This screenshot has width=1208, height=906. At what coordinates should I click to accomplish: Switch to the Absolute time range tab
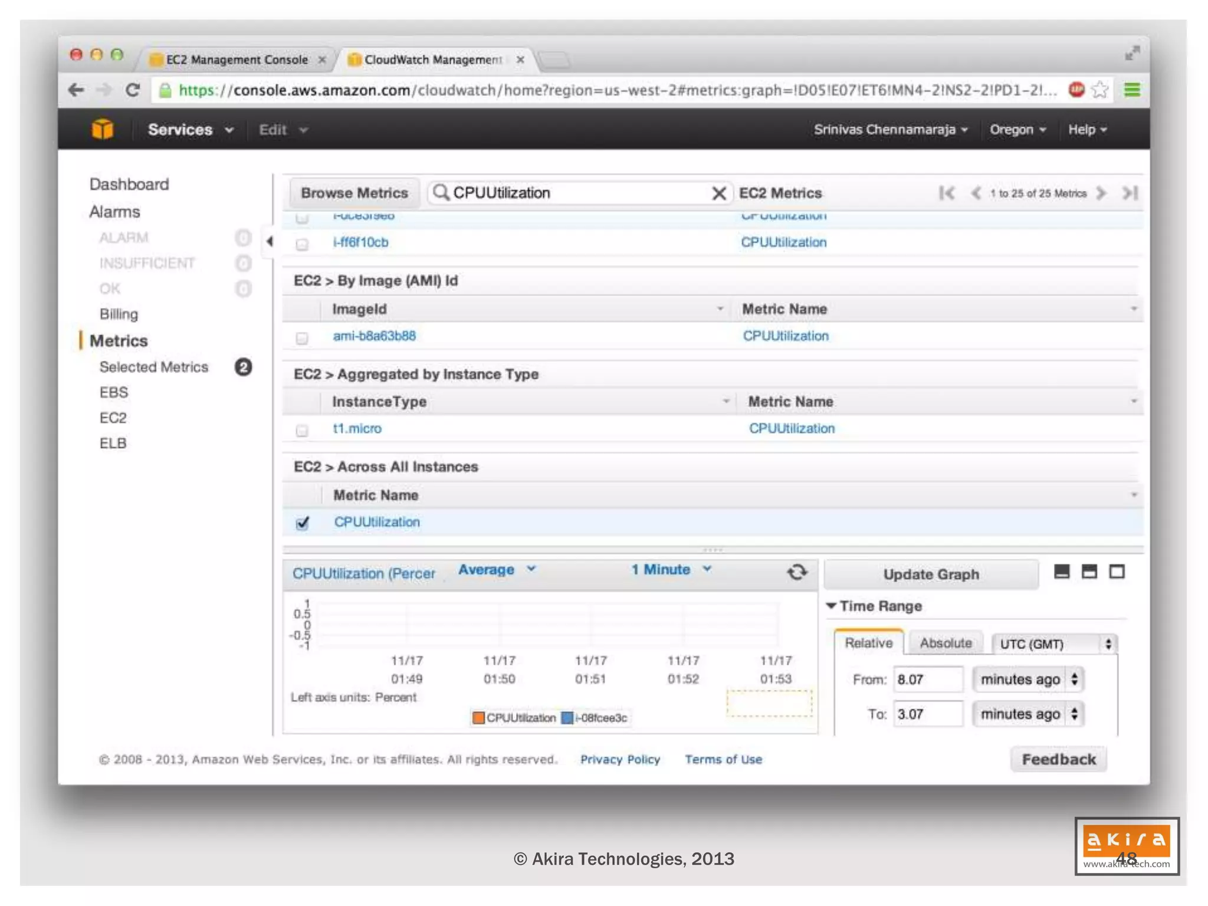click(945, 643)
